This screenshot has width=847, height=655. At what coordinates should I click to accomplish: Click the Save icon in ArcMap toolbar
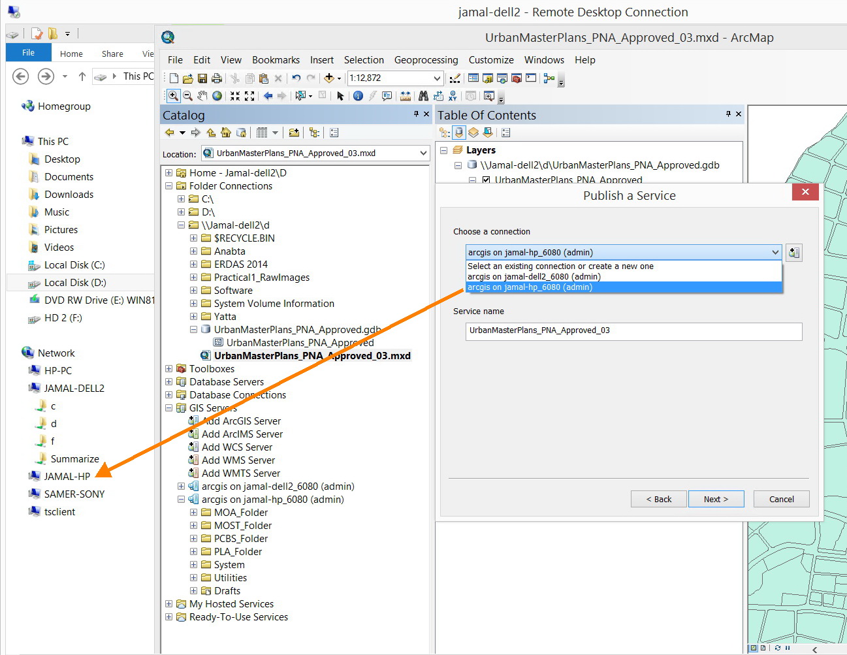pos(202,78)
